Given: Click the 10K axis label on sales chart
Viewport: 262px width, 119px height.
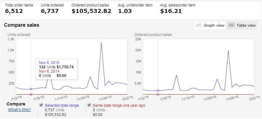Looking at the screenshot, I should click(138, 72).
